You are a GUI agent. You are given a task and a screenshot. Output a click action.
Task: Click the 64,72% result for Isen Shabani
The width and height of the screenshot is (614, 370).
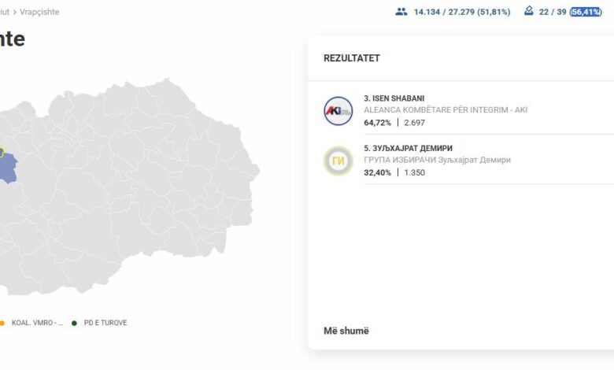[378, 123]
